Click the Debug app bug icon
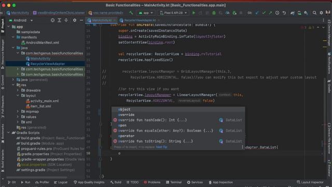Viewport: 332px width, 187px height. click(x=214, y=13)
